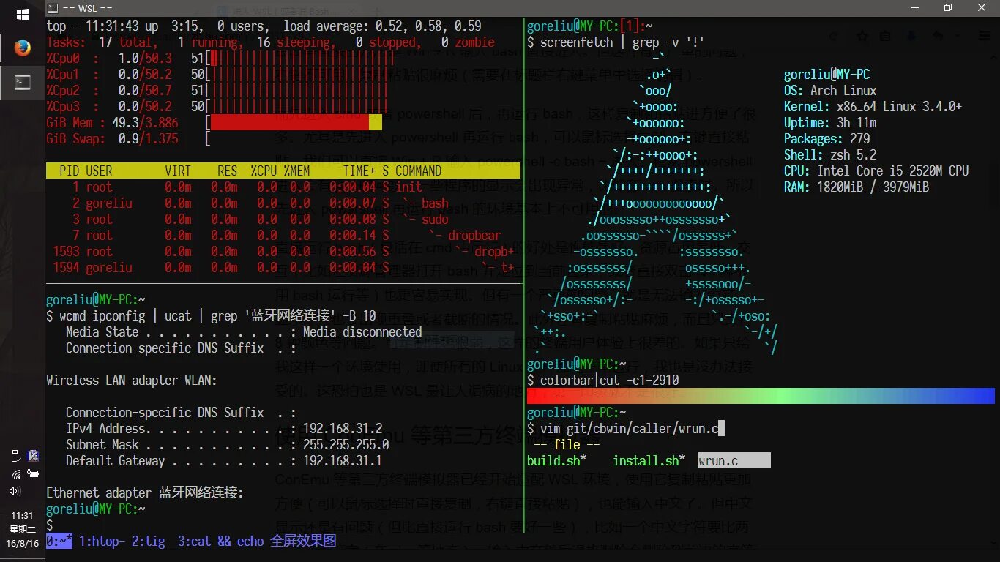The width and height of the screenshot is (1000, 562).
Task: Click the empty prompt in bottom-left pane
Action: [x=50, y=525]
